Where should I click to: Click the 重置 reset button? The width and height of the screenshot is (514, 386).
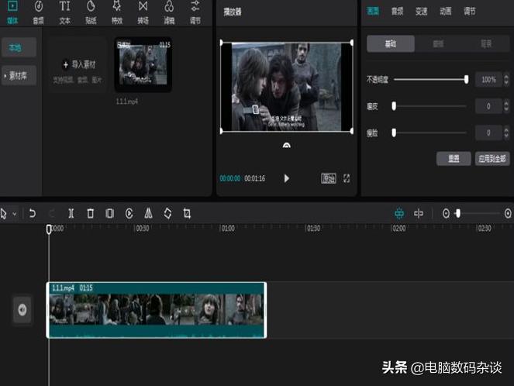[454, 159]
